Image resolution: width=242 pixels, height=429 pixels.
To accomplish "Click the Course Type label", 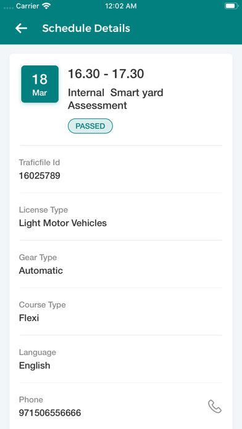I will pyautogui.click(x=42, y=304).
